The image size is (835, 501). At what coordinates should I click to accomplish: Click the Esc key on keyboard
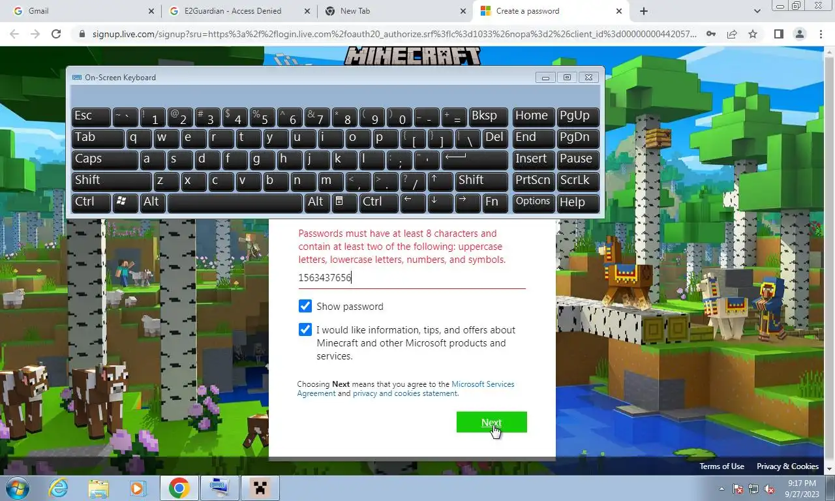tap(91, 117)
